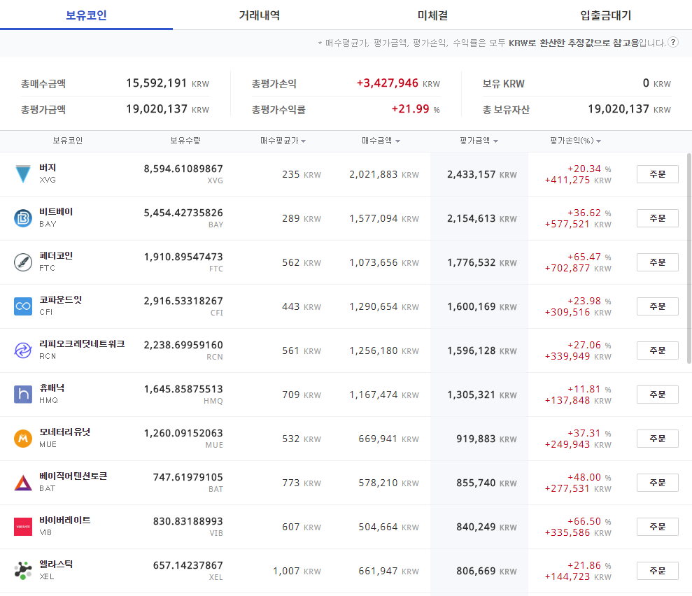692x596 pixels.
Task: Switch to the 미체결 tab
Action: [x=432, y=15]
